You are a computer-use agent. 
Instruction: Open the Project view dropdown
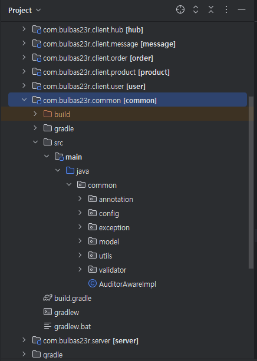tap(24, 11)
